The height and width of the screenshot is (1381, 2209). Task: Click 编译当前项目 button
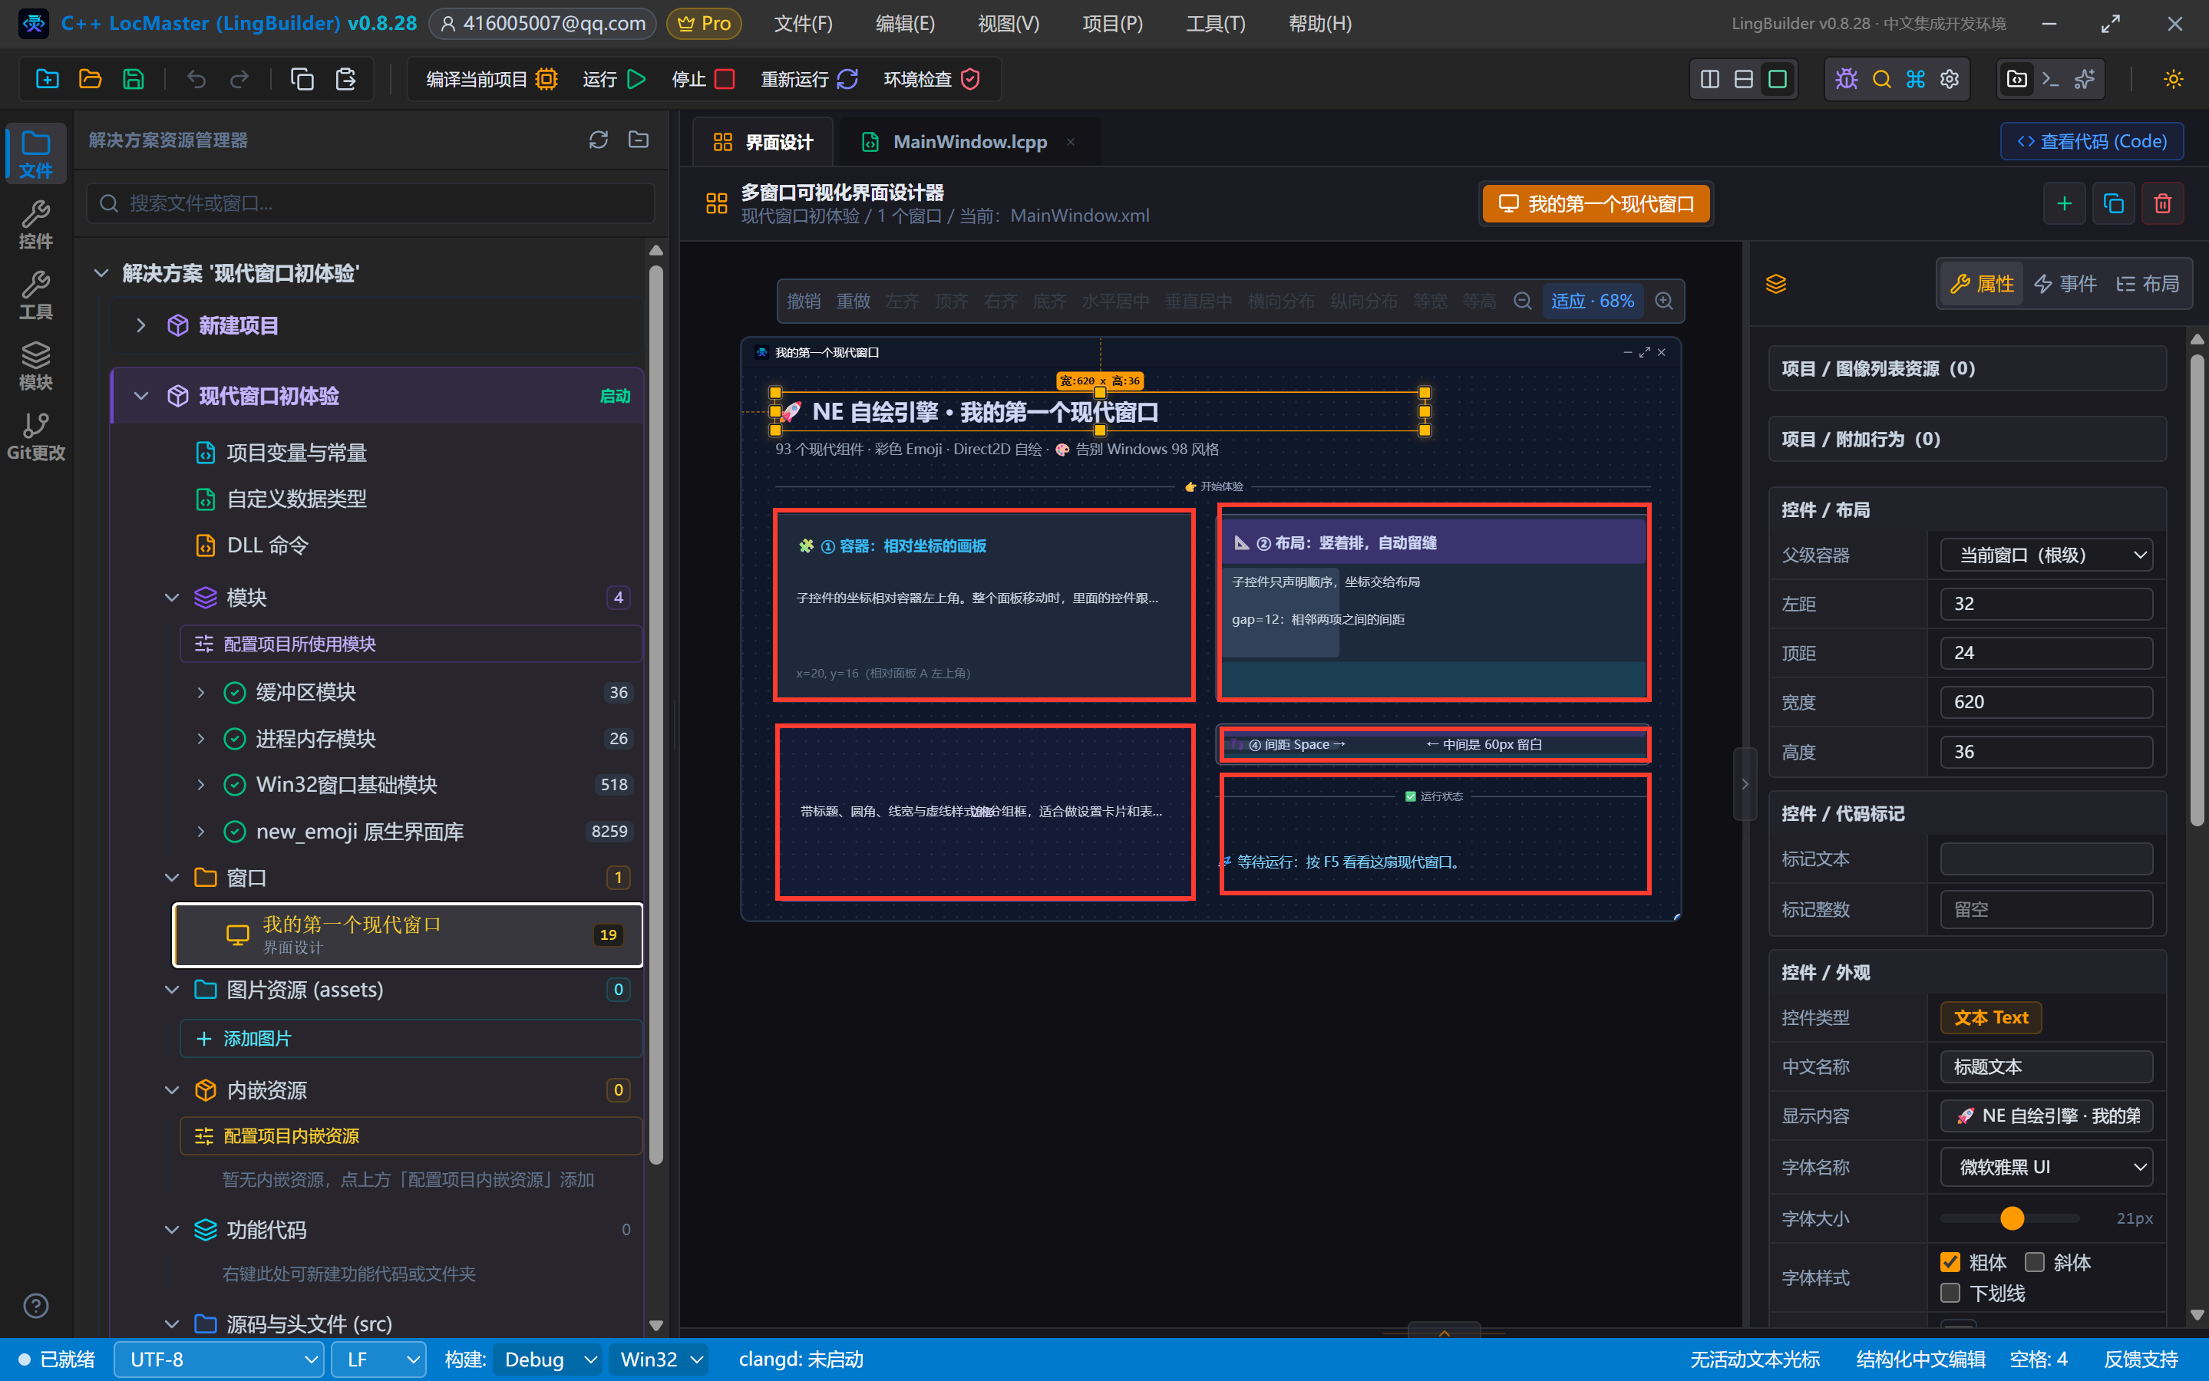(x=491, y=80)
